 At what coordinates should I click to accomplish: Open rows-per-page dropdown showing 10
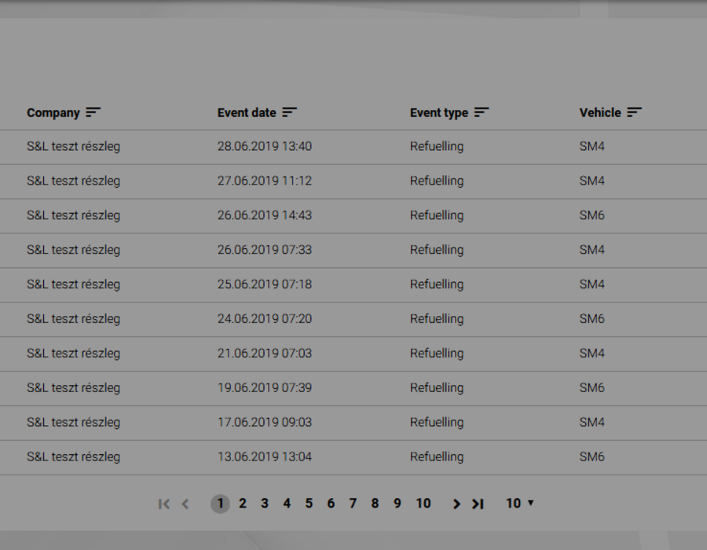click(519, 503)
